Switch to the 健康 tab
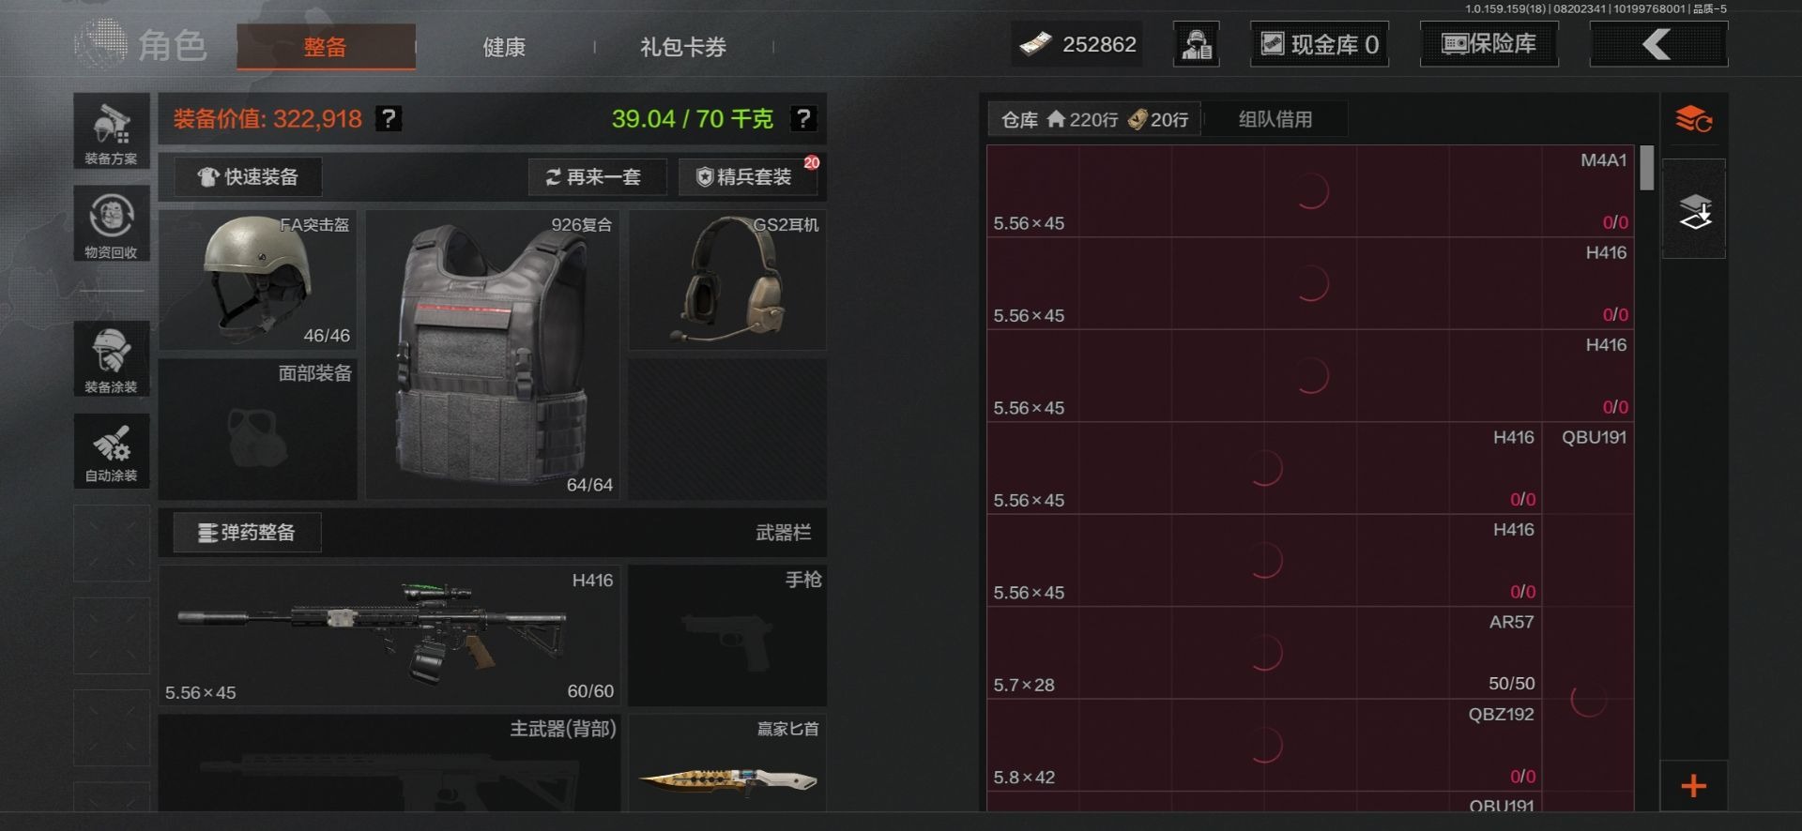1802x831 pixels. pyautogui.click(x=504, y=47)
